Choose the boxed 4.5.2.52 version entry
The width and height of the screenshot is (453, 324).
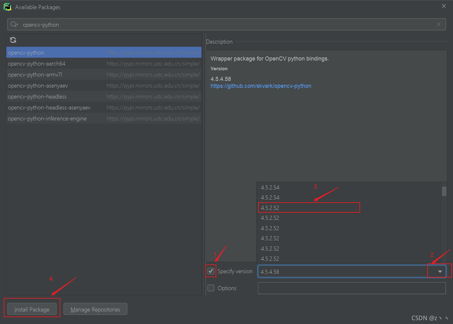[349, 208]
